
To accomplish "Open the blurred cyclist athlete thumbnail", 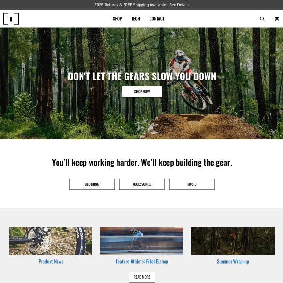I will pos(142,241).
